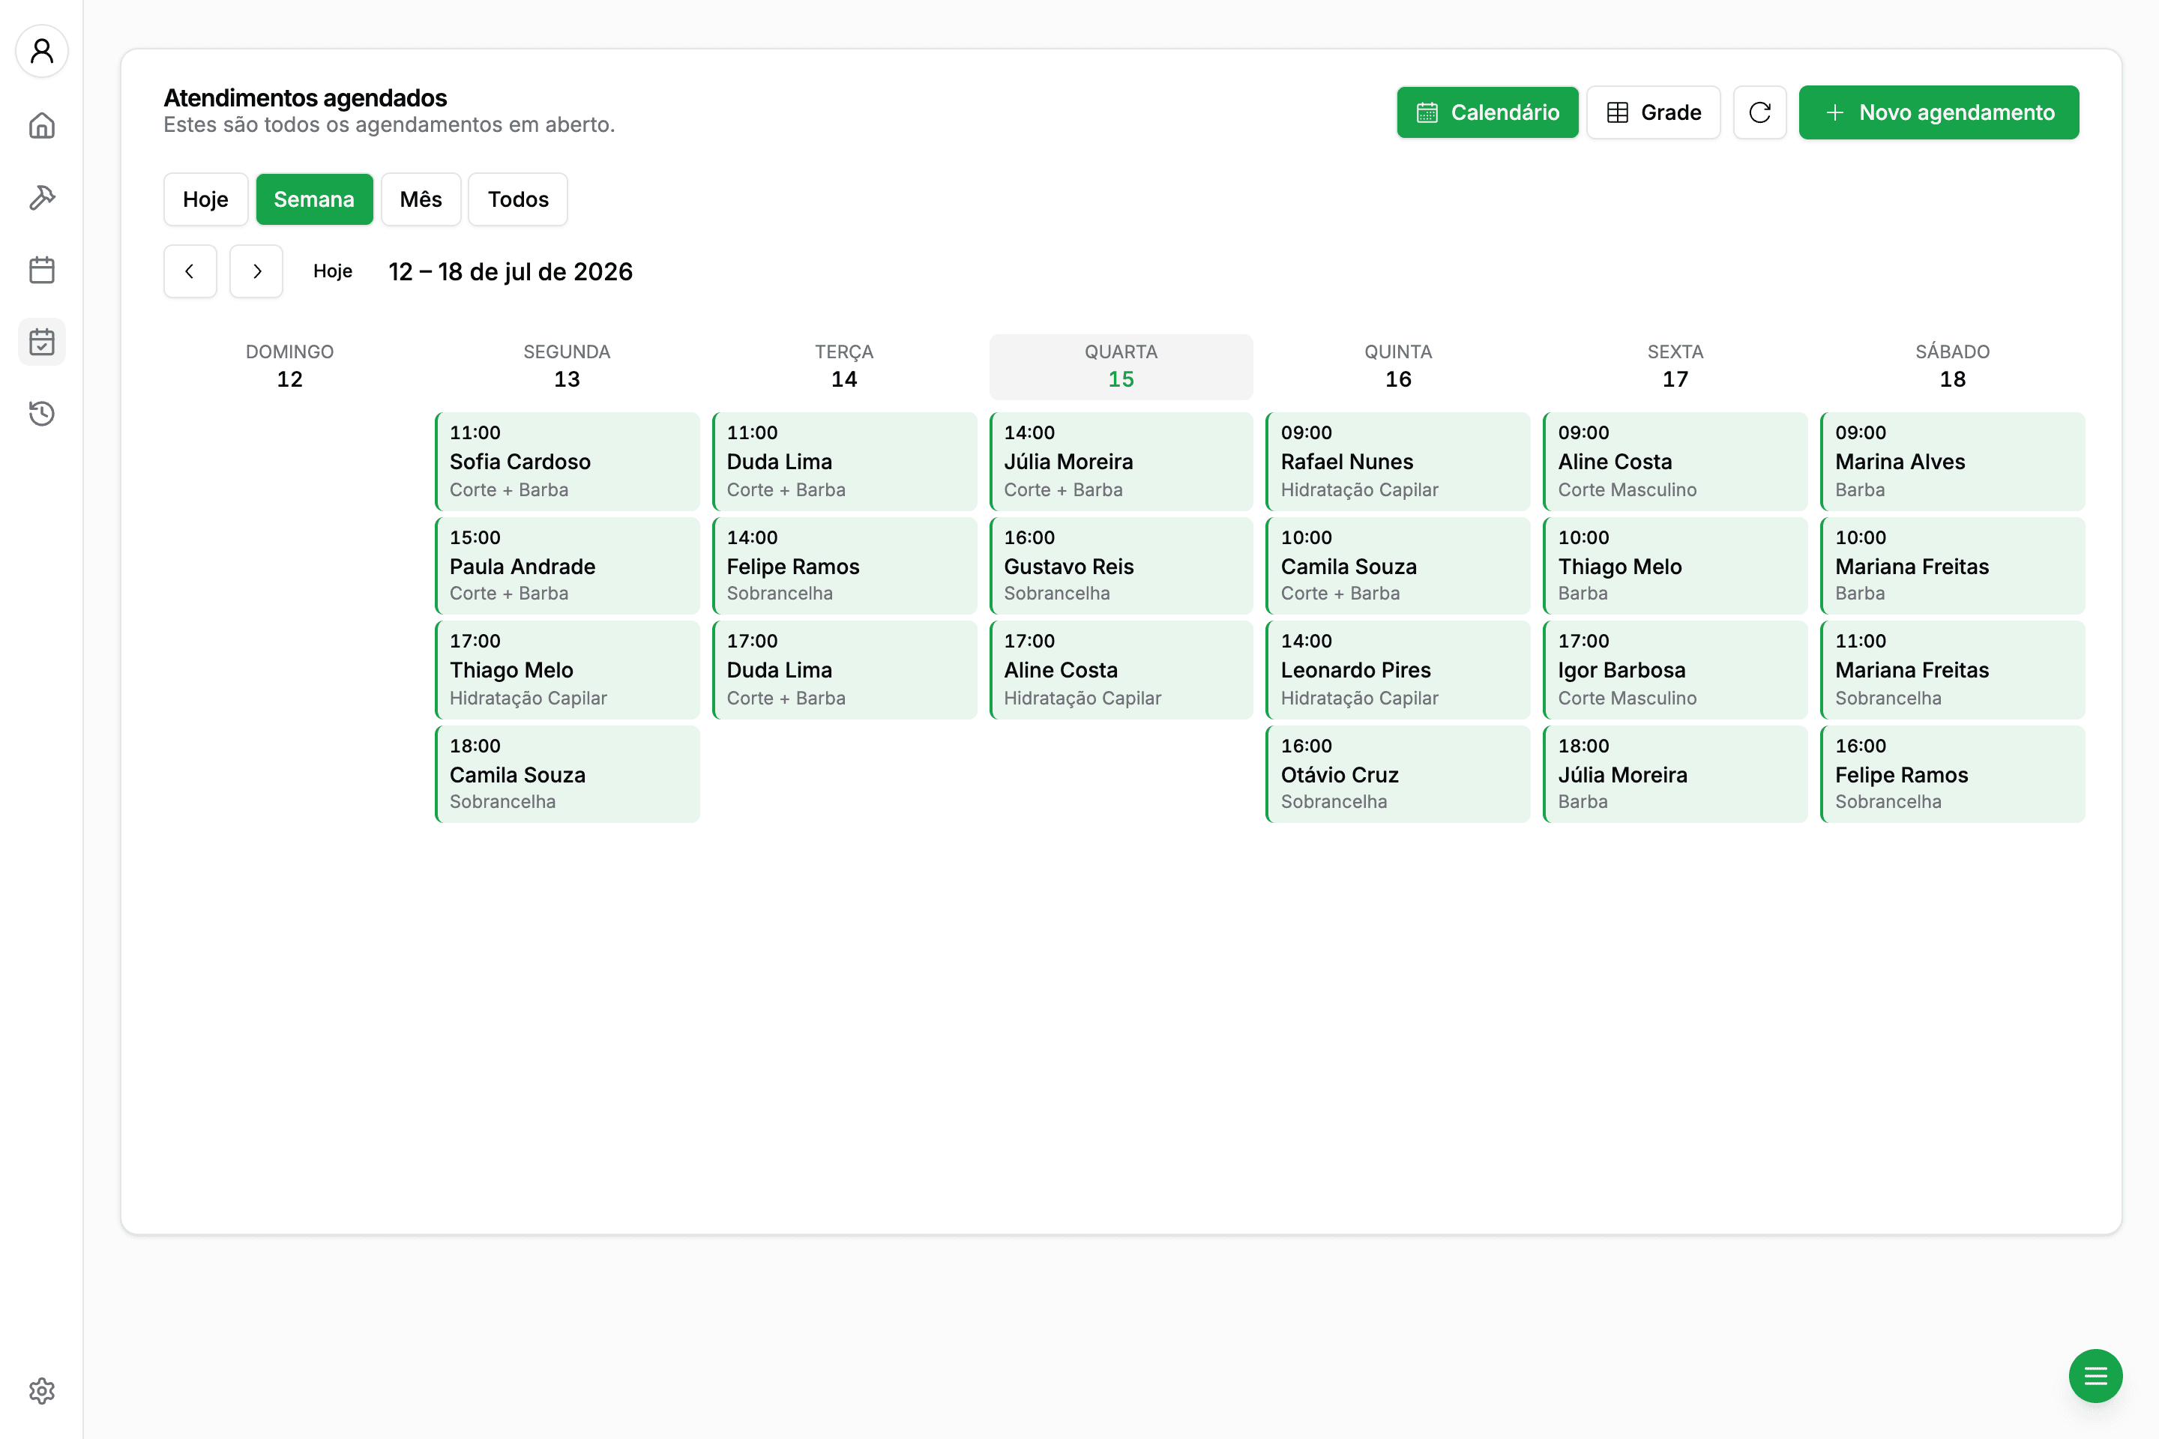Open Leonardo Pires 14:00 appointment
This screenshot has width=2159, height=1439.
[x=1398, y=670]
